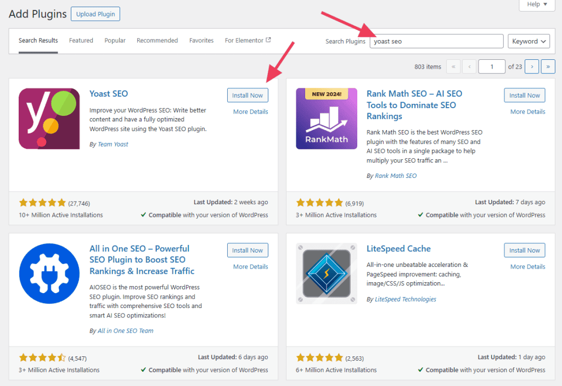The image size is (562, 386).
Task: Click 'Last Updated: 1 day ago' text
Action: (512, 357)
